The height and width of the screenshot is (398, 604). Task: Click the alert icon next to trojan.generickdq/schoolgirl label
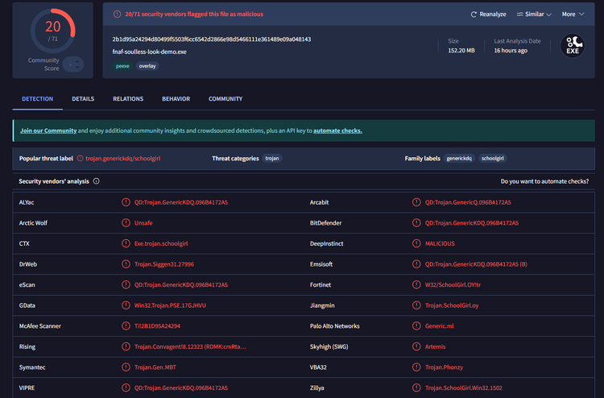tap(80, 159)
